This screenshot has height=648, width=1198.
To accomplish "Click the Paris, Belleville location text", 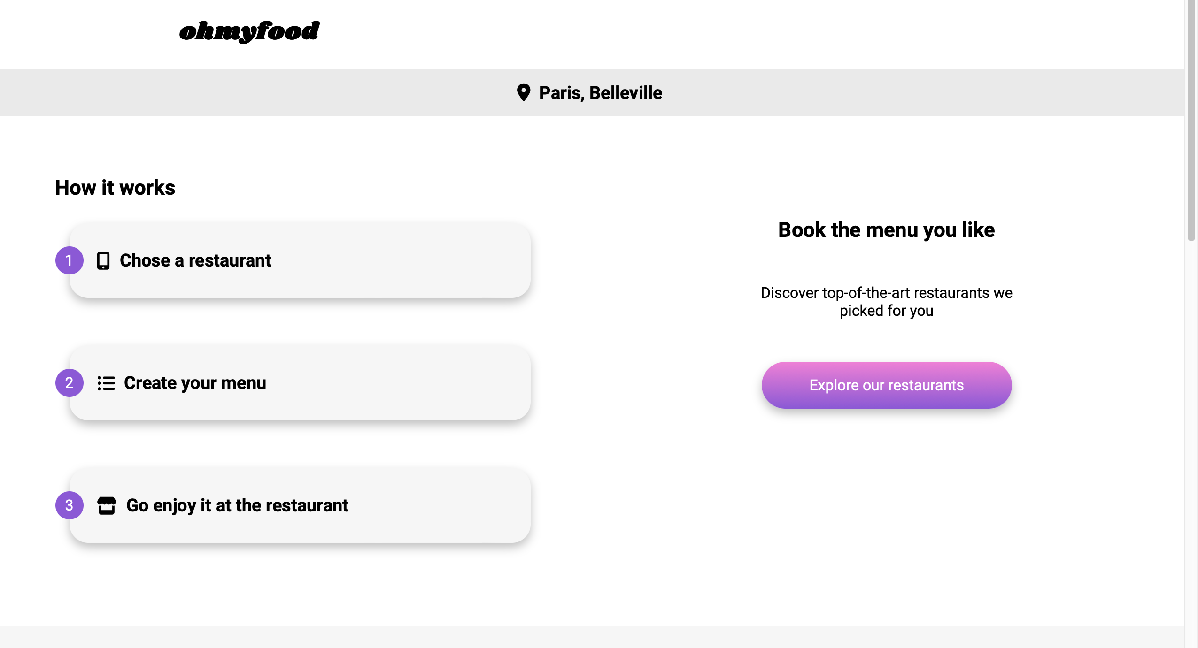I will (600, 93).
